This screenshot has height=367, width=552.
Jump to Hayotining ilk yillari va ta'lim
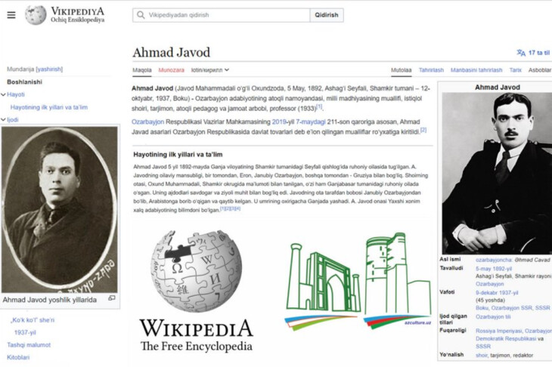coord(49,107)
